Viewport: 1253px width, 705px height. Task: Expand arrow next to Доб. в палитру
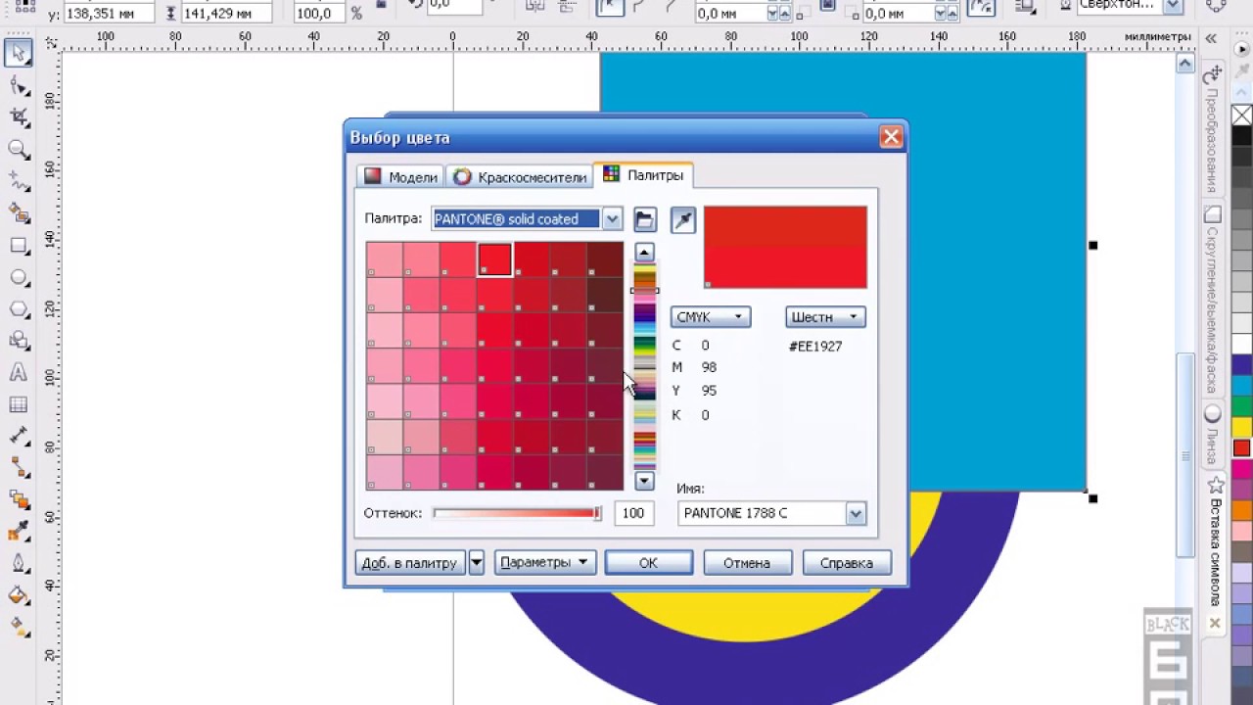pyautogui.click(x=477, y=563)
